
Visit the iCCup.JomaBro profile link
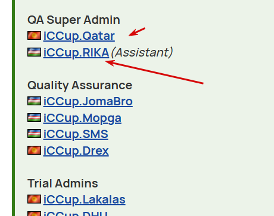88,101
